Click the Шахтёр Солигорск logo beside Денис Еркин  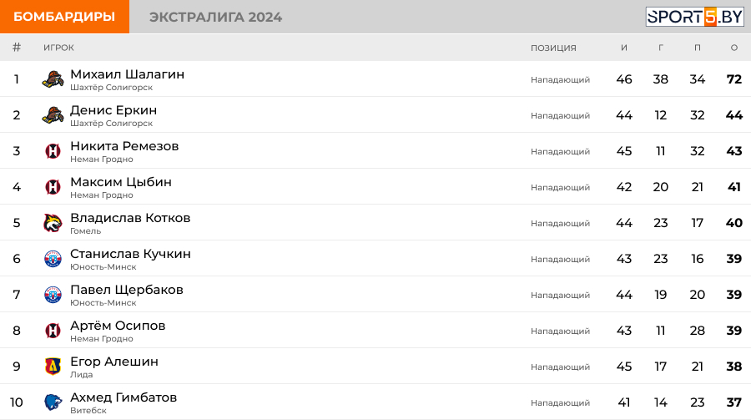[x=53, y=115]
